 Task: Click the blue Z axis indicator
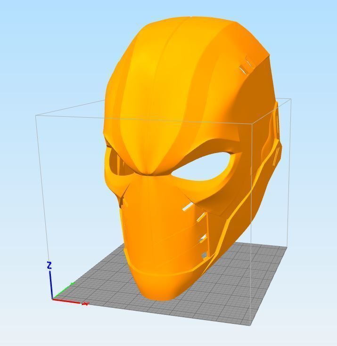point(50,280)
